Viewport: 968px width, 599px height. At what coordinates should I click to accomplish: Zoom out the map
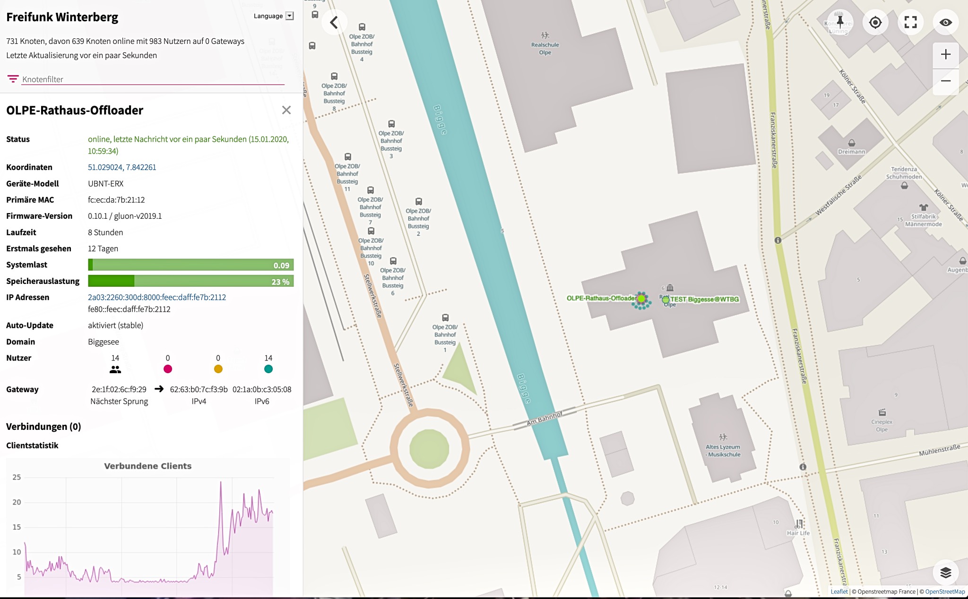(x=945, y=81)
